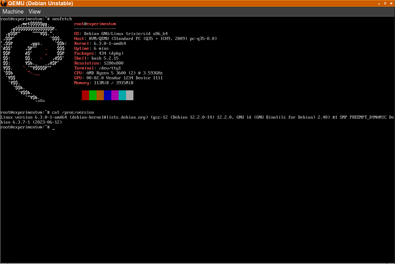
Task: Click the red color block in neofetch
Action: pyautogui.click(x=85, y=95)
